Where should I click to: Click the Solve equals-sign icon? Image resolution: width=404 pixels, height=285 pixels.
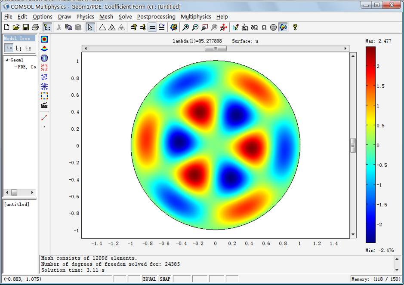152,27
